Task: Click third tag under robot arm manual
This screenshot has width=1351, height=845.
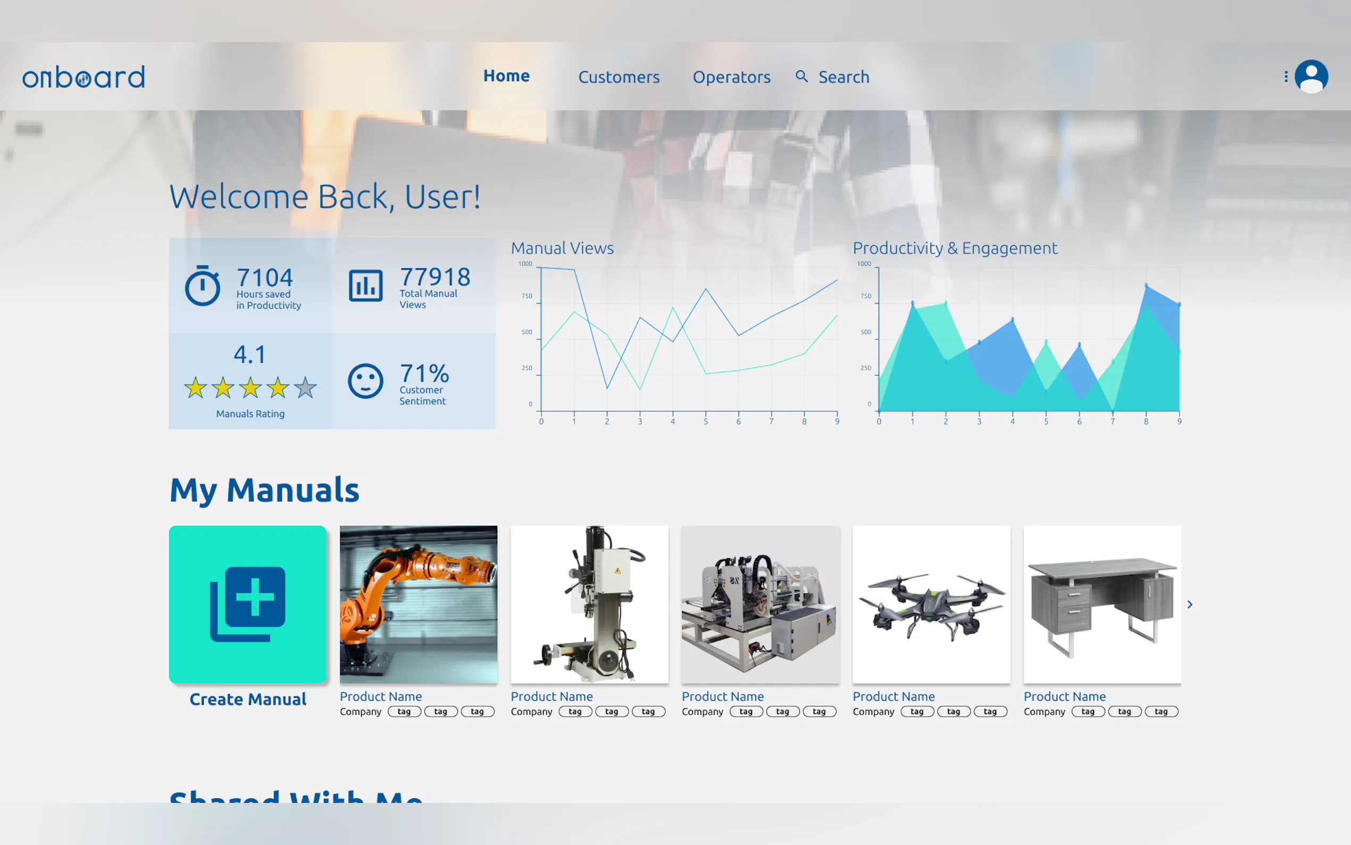Action: pyautogui.click(x=478, y=711)
